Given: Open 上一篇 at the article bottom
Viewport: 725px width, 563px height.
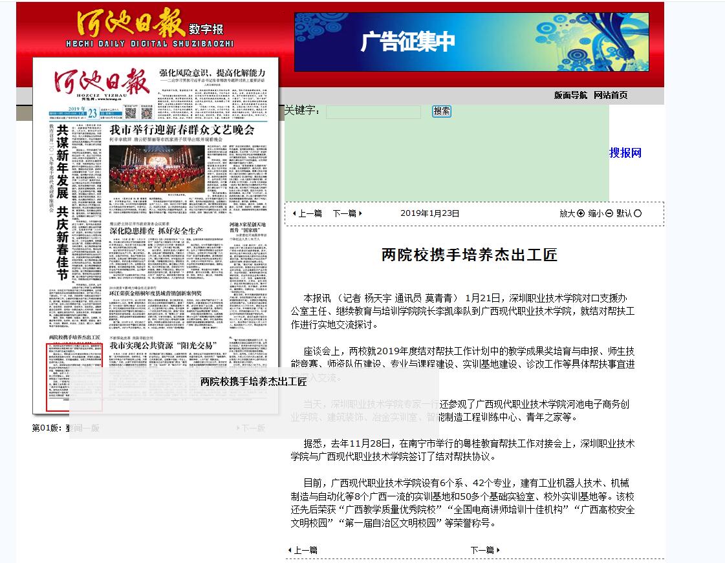Looking at the screenshot, I should (303, 550).
